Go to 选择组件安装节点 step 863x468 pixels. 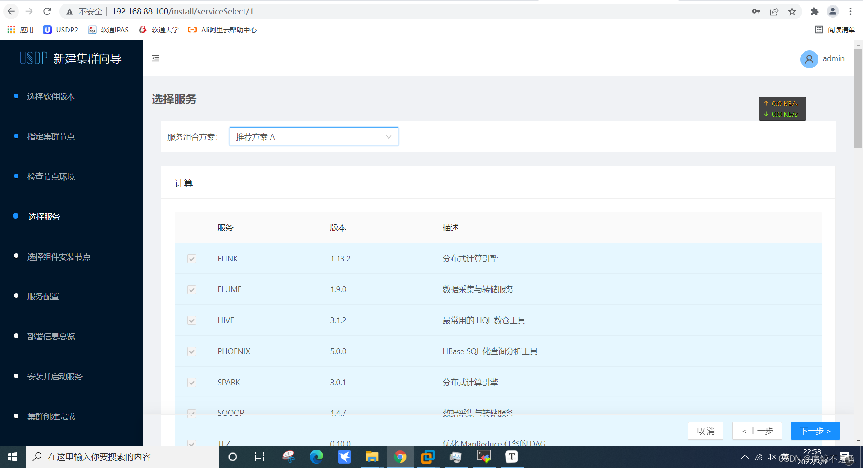point(59,256)
